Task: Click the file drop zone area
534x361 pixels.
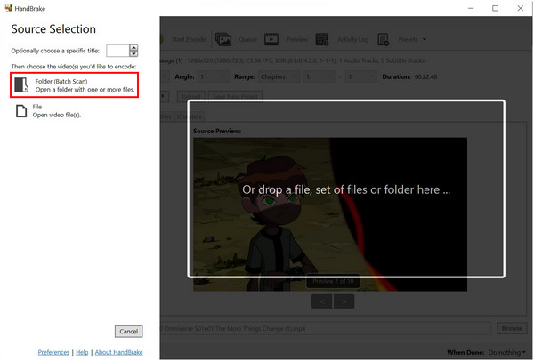Action: 346,189
